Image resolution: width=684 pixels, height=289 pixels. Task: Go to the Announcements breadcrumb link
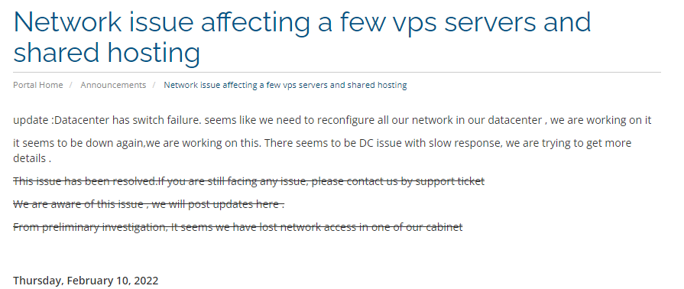113,85
